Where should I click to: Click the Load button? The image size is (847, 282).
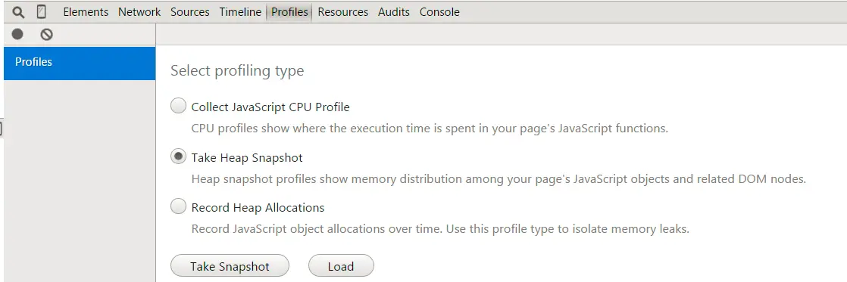(x=341, y=266)
